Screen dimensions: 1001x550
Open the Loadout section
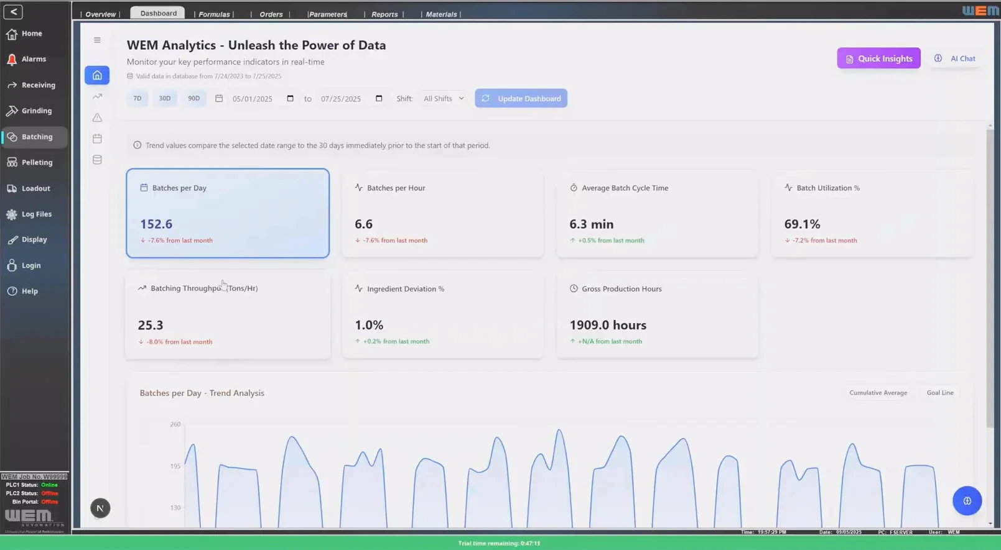29,188
